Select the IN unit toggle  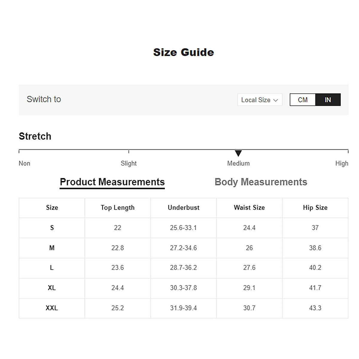(x=328, y=100)
